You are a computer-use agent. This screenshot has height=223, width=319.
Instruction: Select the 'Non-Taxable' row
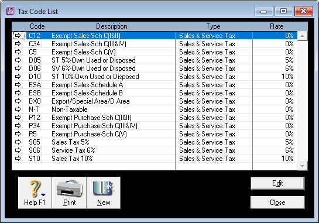point(155,109)
